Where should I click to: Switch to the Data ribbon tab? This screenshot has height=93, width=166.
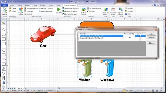35,5
